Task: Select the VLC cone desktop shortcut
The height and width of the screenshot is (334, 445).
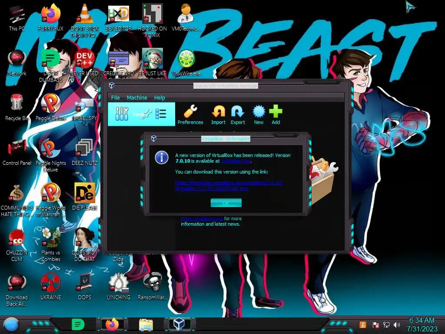Action: pos(85,20)
